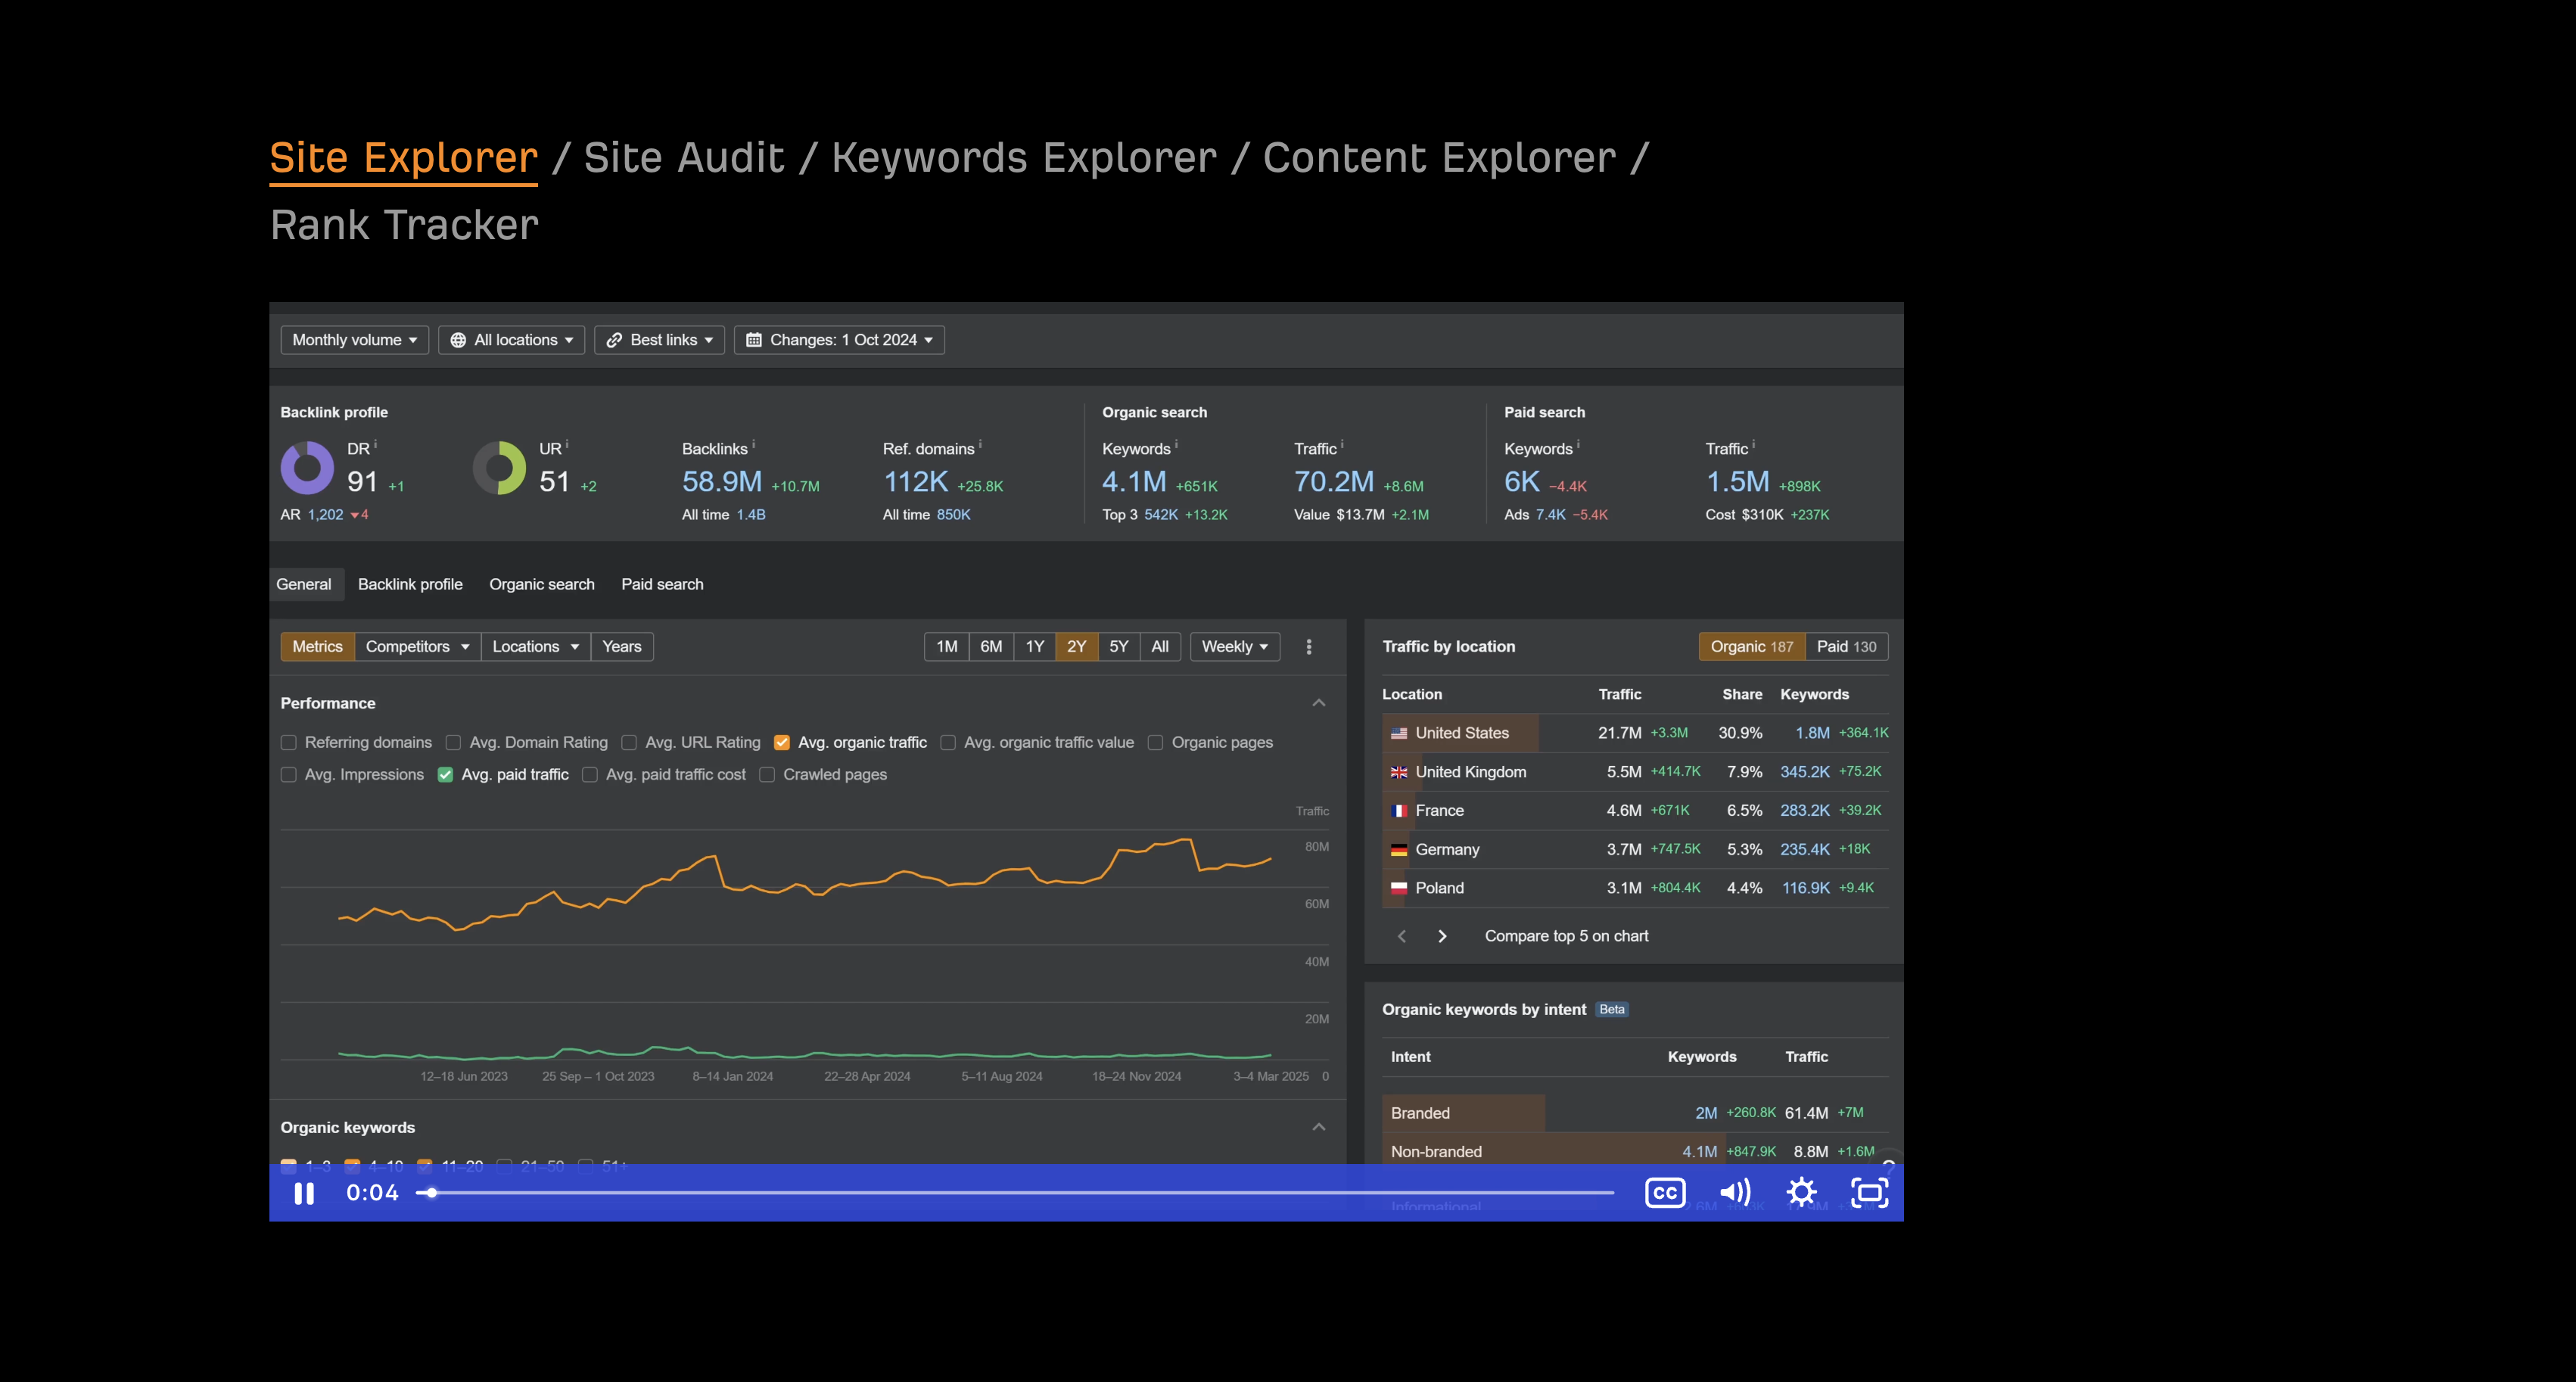
Task: Collapse the Performance section
Action: pyautogui.click(x=1319, y=703)
